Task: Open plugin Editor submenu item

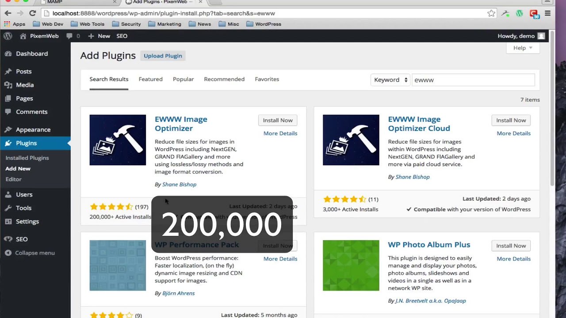Action: (x=13, y=179)
